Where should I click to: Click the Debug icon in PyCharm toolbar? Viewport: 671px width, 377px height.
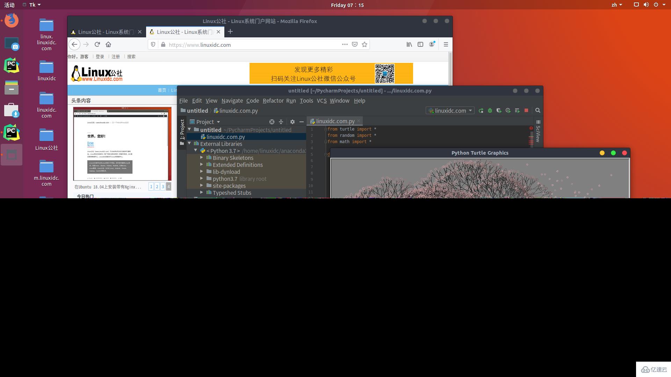[x=490, y=110]
